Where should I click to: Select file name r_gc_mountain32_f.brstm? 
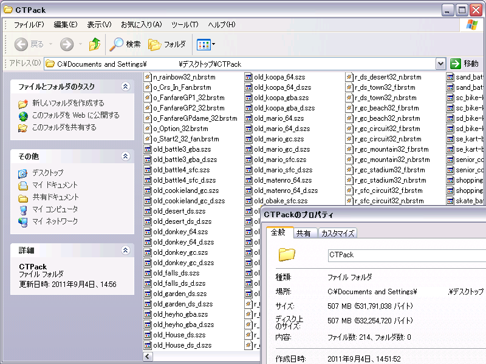click(392, 149)
